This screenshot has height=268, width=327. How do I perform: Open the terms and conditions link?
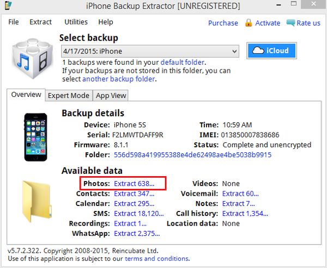coord(157,258)
